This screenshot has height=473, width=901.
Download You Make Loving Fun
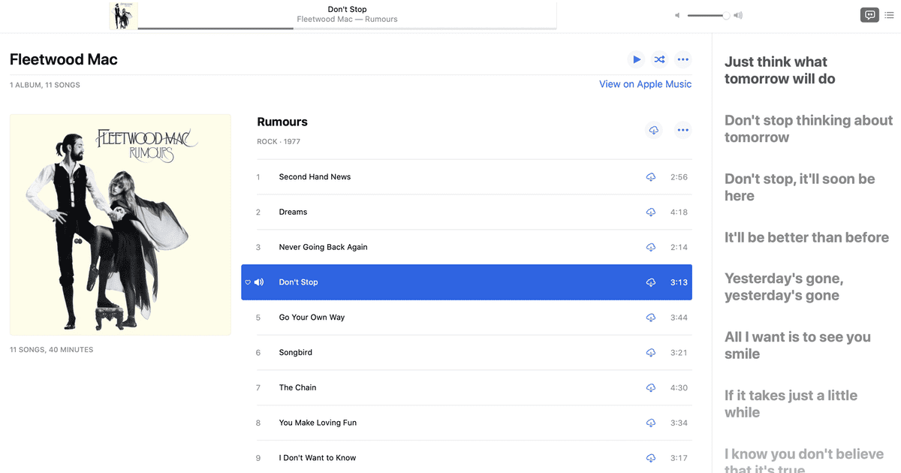(651, 423)
